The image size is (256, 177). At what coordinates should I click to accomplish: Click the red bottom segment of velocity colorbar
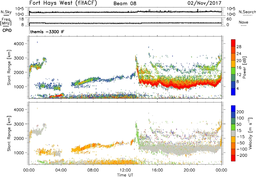click(233, 158)
